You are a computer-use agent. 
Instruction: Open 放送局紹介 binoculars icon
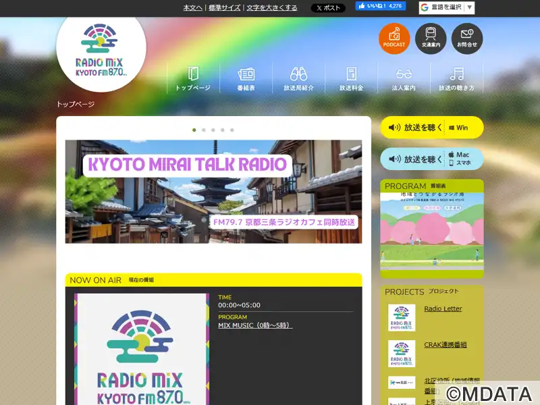click(298, 78)
